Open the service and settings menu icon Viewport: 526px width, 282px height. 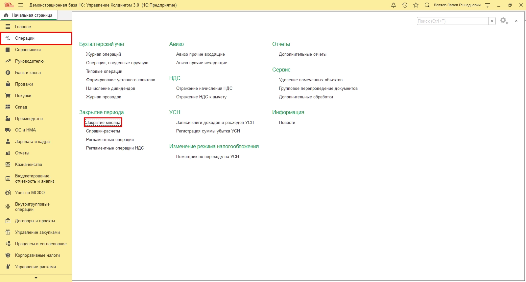click(x=488, y=5)
